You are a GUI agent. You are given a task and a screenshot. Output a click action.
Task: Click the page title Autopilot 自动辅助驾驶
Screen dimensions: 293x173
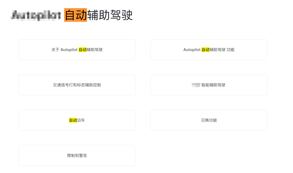pos(71,15)
